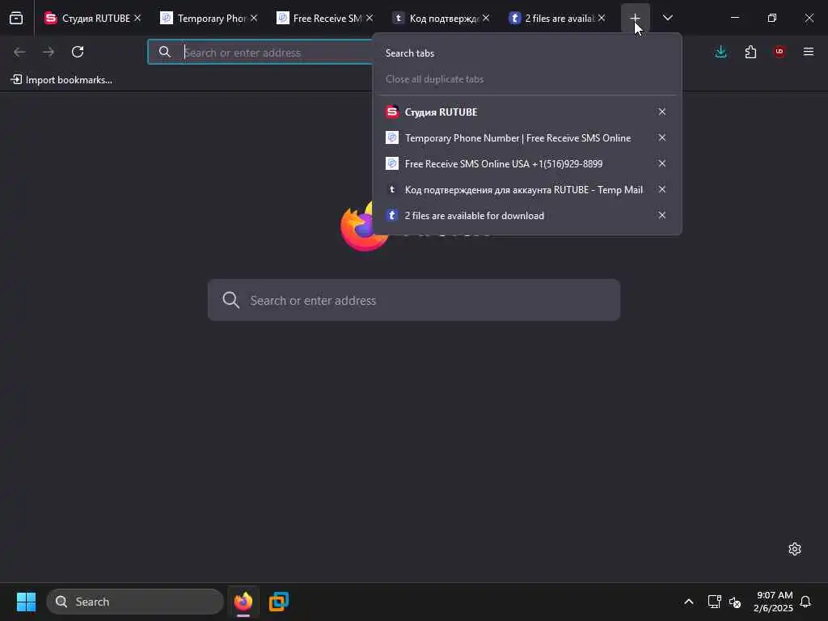Close the Студия RUTUBE tab
The width and height of the screenshot is (828, 621).
point(137,18)
